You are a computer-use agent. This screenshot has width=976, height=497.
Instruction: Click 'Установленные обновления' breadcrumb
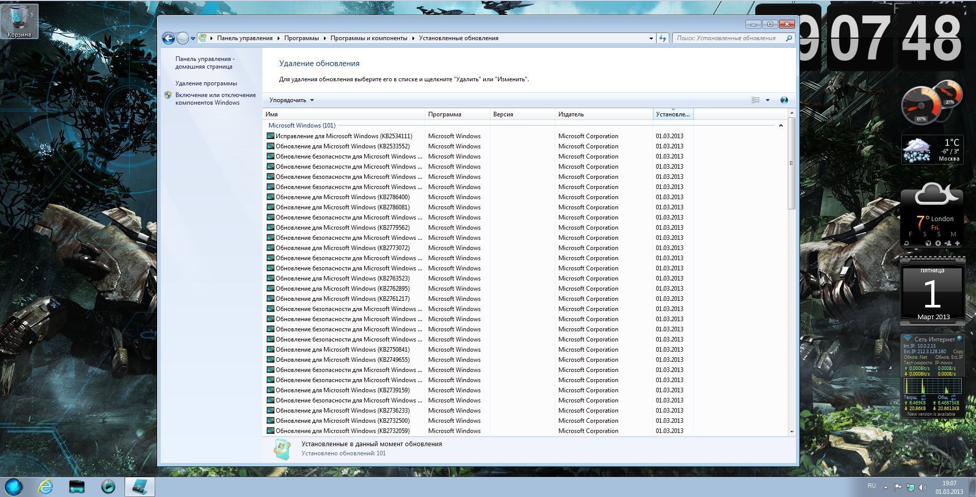(x=459, y=38)
